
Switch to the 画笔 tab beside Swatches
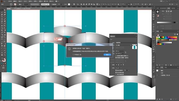(161, 31)
